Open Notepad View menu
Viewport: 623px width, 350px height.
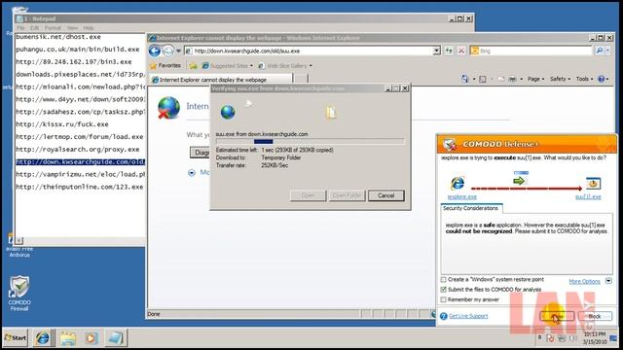click(x=72, y=28)
